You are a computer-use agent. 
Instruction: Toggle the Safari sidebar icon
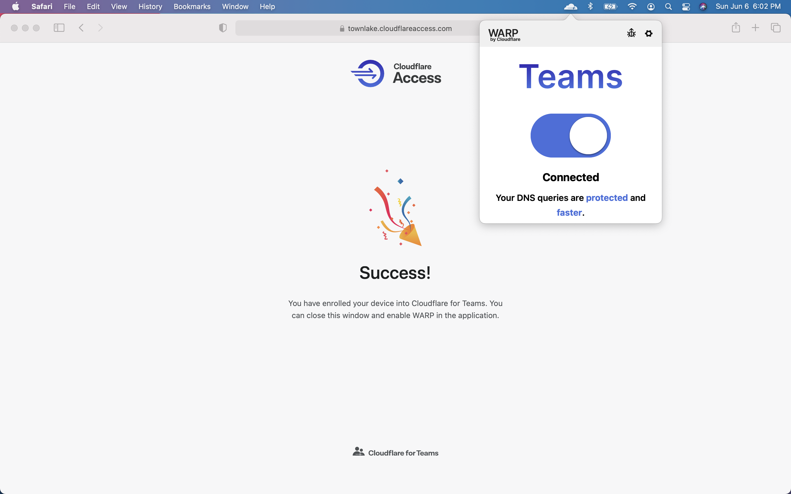point(59,28)
